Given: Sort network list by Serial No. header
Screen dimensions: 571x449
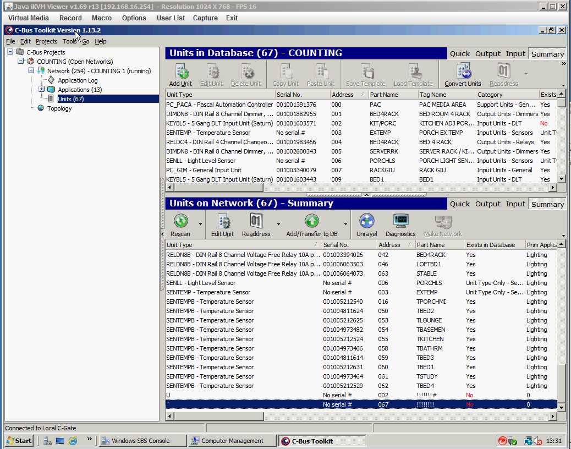Looking at the screenshot, I should [x=349, y=245].
